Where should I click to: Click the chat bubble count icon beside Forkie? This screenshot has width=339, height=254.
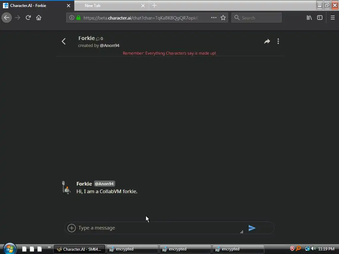click(x=98, y=39)
